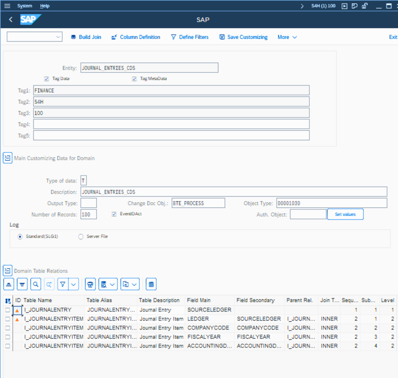Select the I_JOURNALENTRY row checkbox

[8, 310]
